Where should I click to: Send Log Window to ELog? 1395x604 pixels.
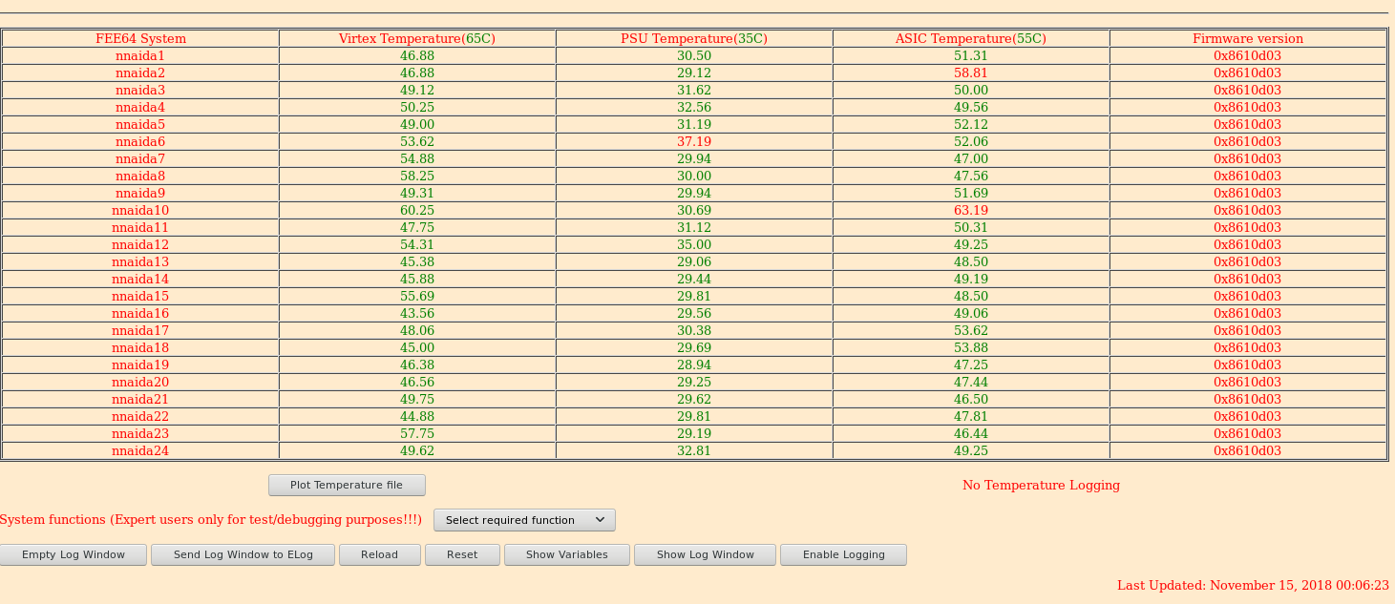[243, 554]
